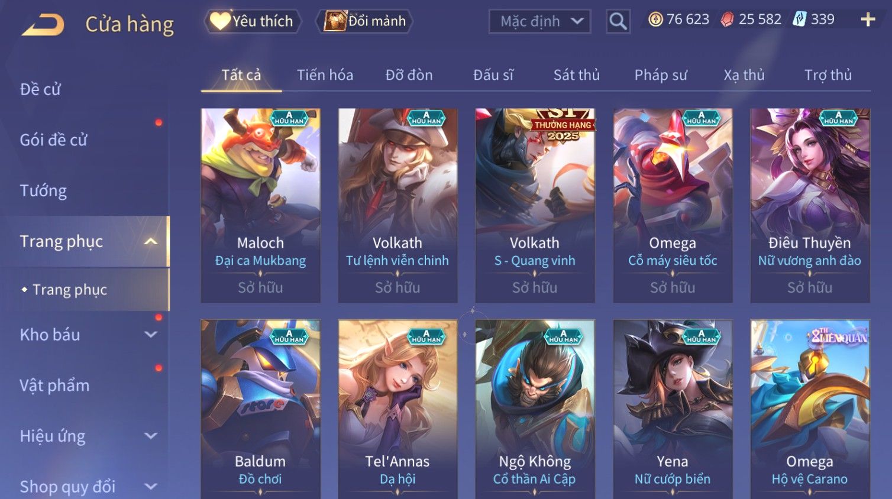
Task: Open Điêu Thuyền Nữ vương anh đào skin
Action: pos(810,205)
